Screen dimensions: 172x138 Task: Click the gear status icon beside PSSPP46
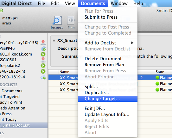(43, 49)
